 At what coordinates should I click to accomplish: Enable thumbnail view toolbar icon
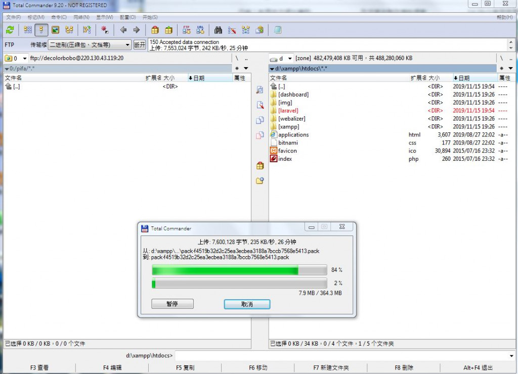click(x=56, y=30)
